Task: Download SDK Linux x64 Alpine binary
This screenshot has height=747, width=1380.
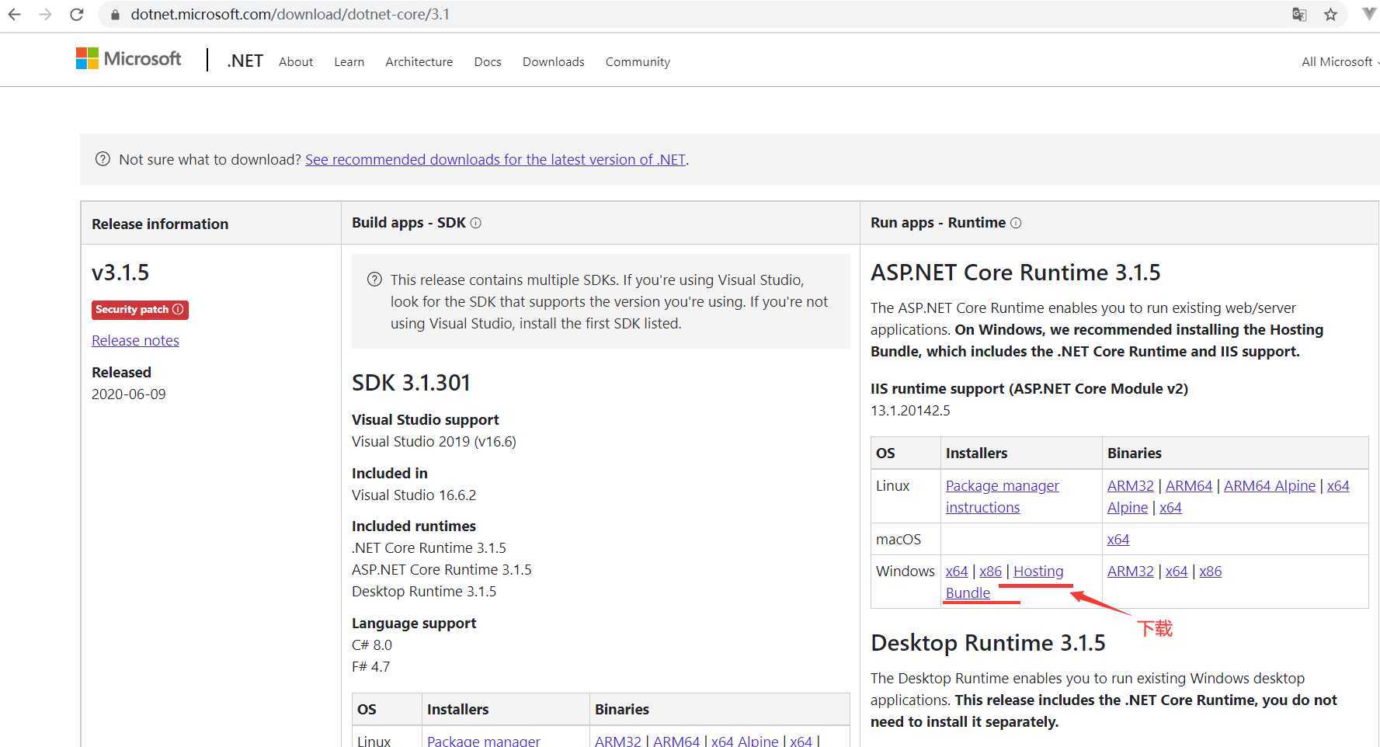Action: (x=744, y=741)
